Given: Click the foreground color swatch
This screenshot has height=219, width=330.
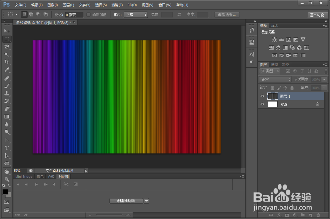Looking at the screenshot, I should (x=5, y=192).
